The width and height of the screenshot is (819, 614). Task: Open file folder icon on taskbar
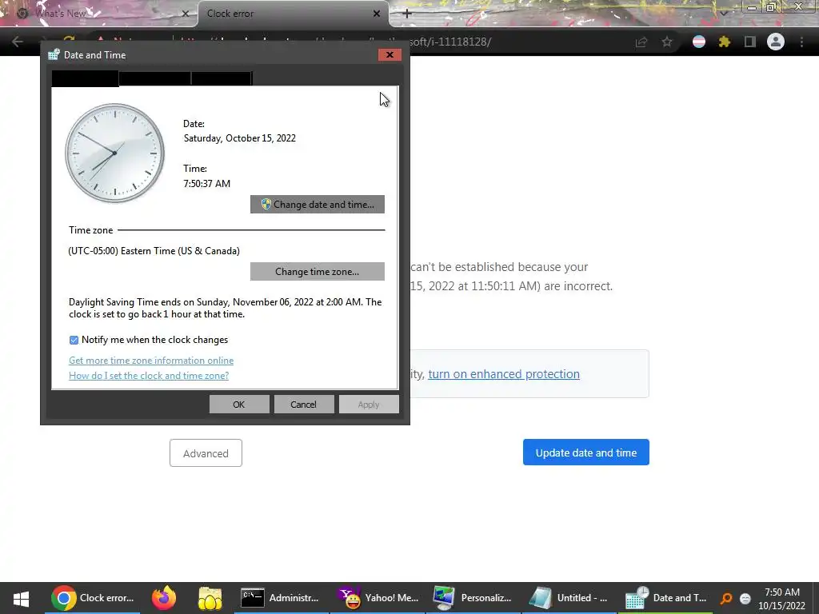210,598
